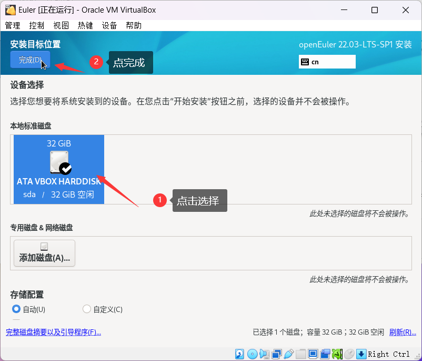Click the shared folders status icon
The width and height of the screenshot is (422, 361).
pos(301,354)
